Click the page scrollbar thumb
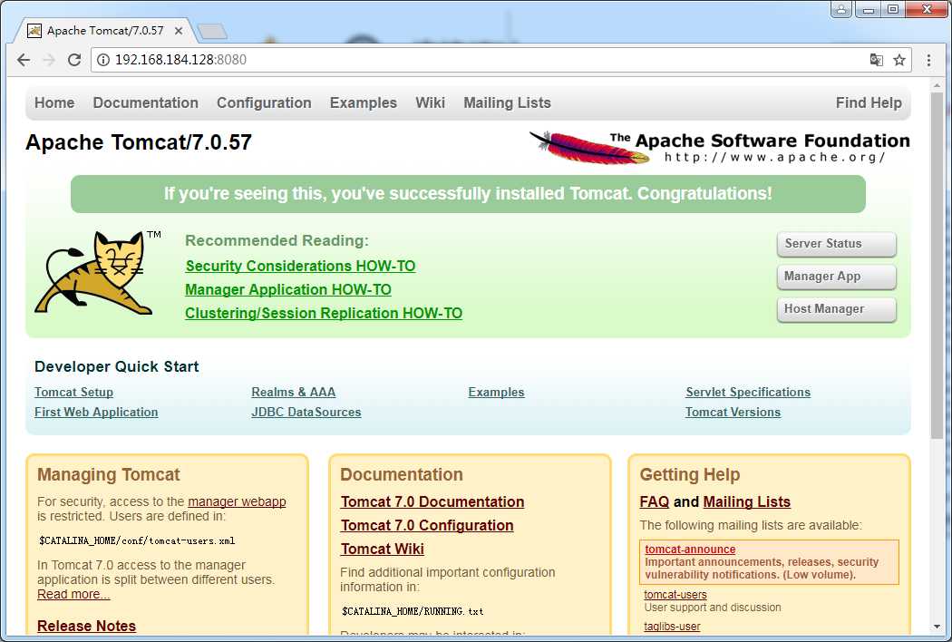This screenshot has height=642, width=952. 937,265
